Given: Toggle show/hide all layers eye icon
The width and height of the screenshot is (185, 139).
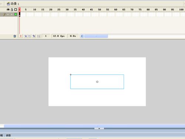Looking at the screenshot, I should 8,10.
